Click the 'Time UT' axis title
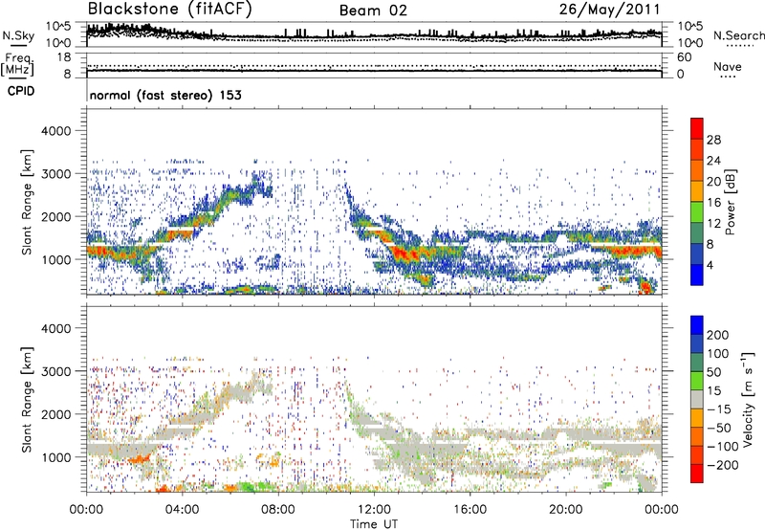 tap(374, 524)
